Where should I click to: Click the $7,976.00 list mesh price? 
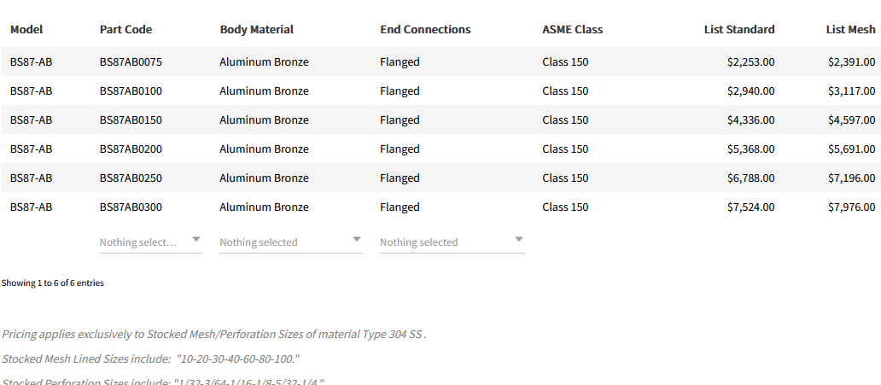851,207
